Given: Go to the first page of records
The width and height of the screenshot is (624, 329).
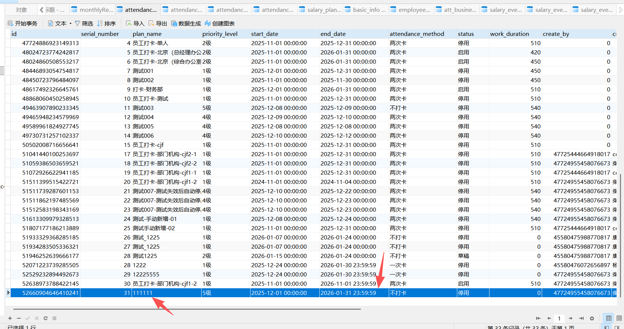Looking at the screenshot, I should [538, 318].
